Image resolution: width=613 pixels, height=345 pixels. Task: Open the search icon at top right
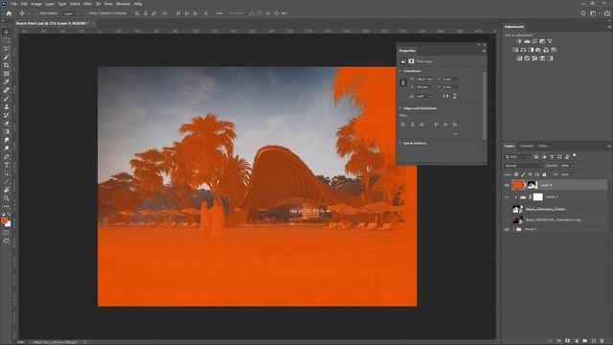pyautogui.click(x=583, y=13)
